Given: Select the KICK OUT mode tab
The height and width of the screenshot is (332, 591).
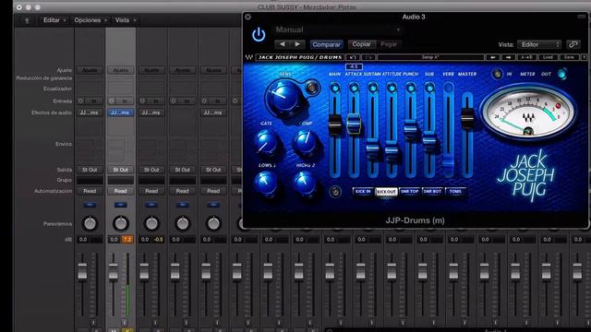Looking at the screenshot, I should tap(386, 192).
